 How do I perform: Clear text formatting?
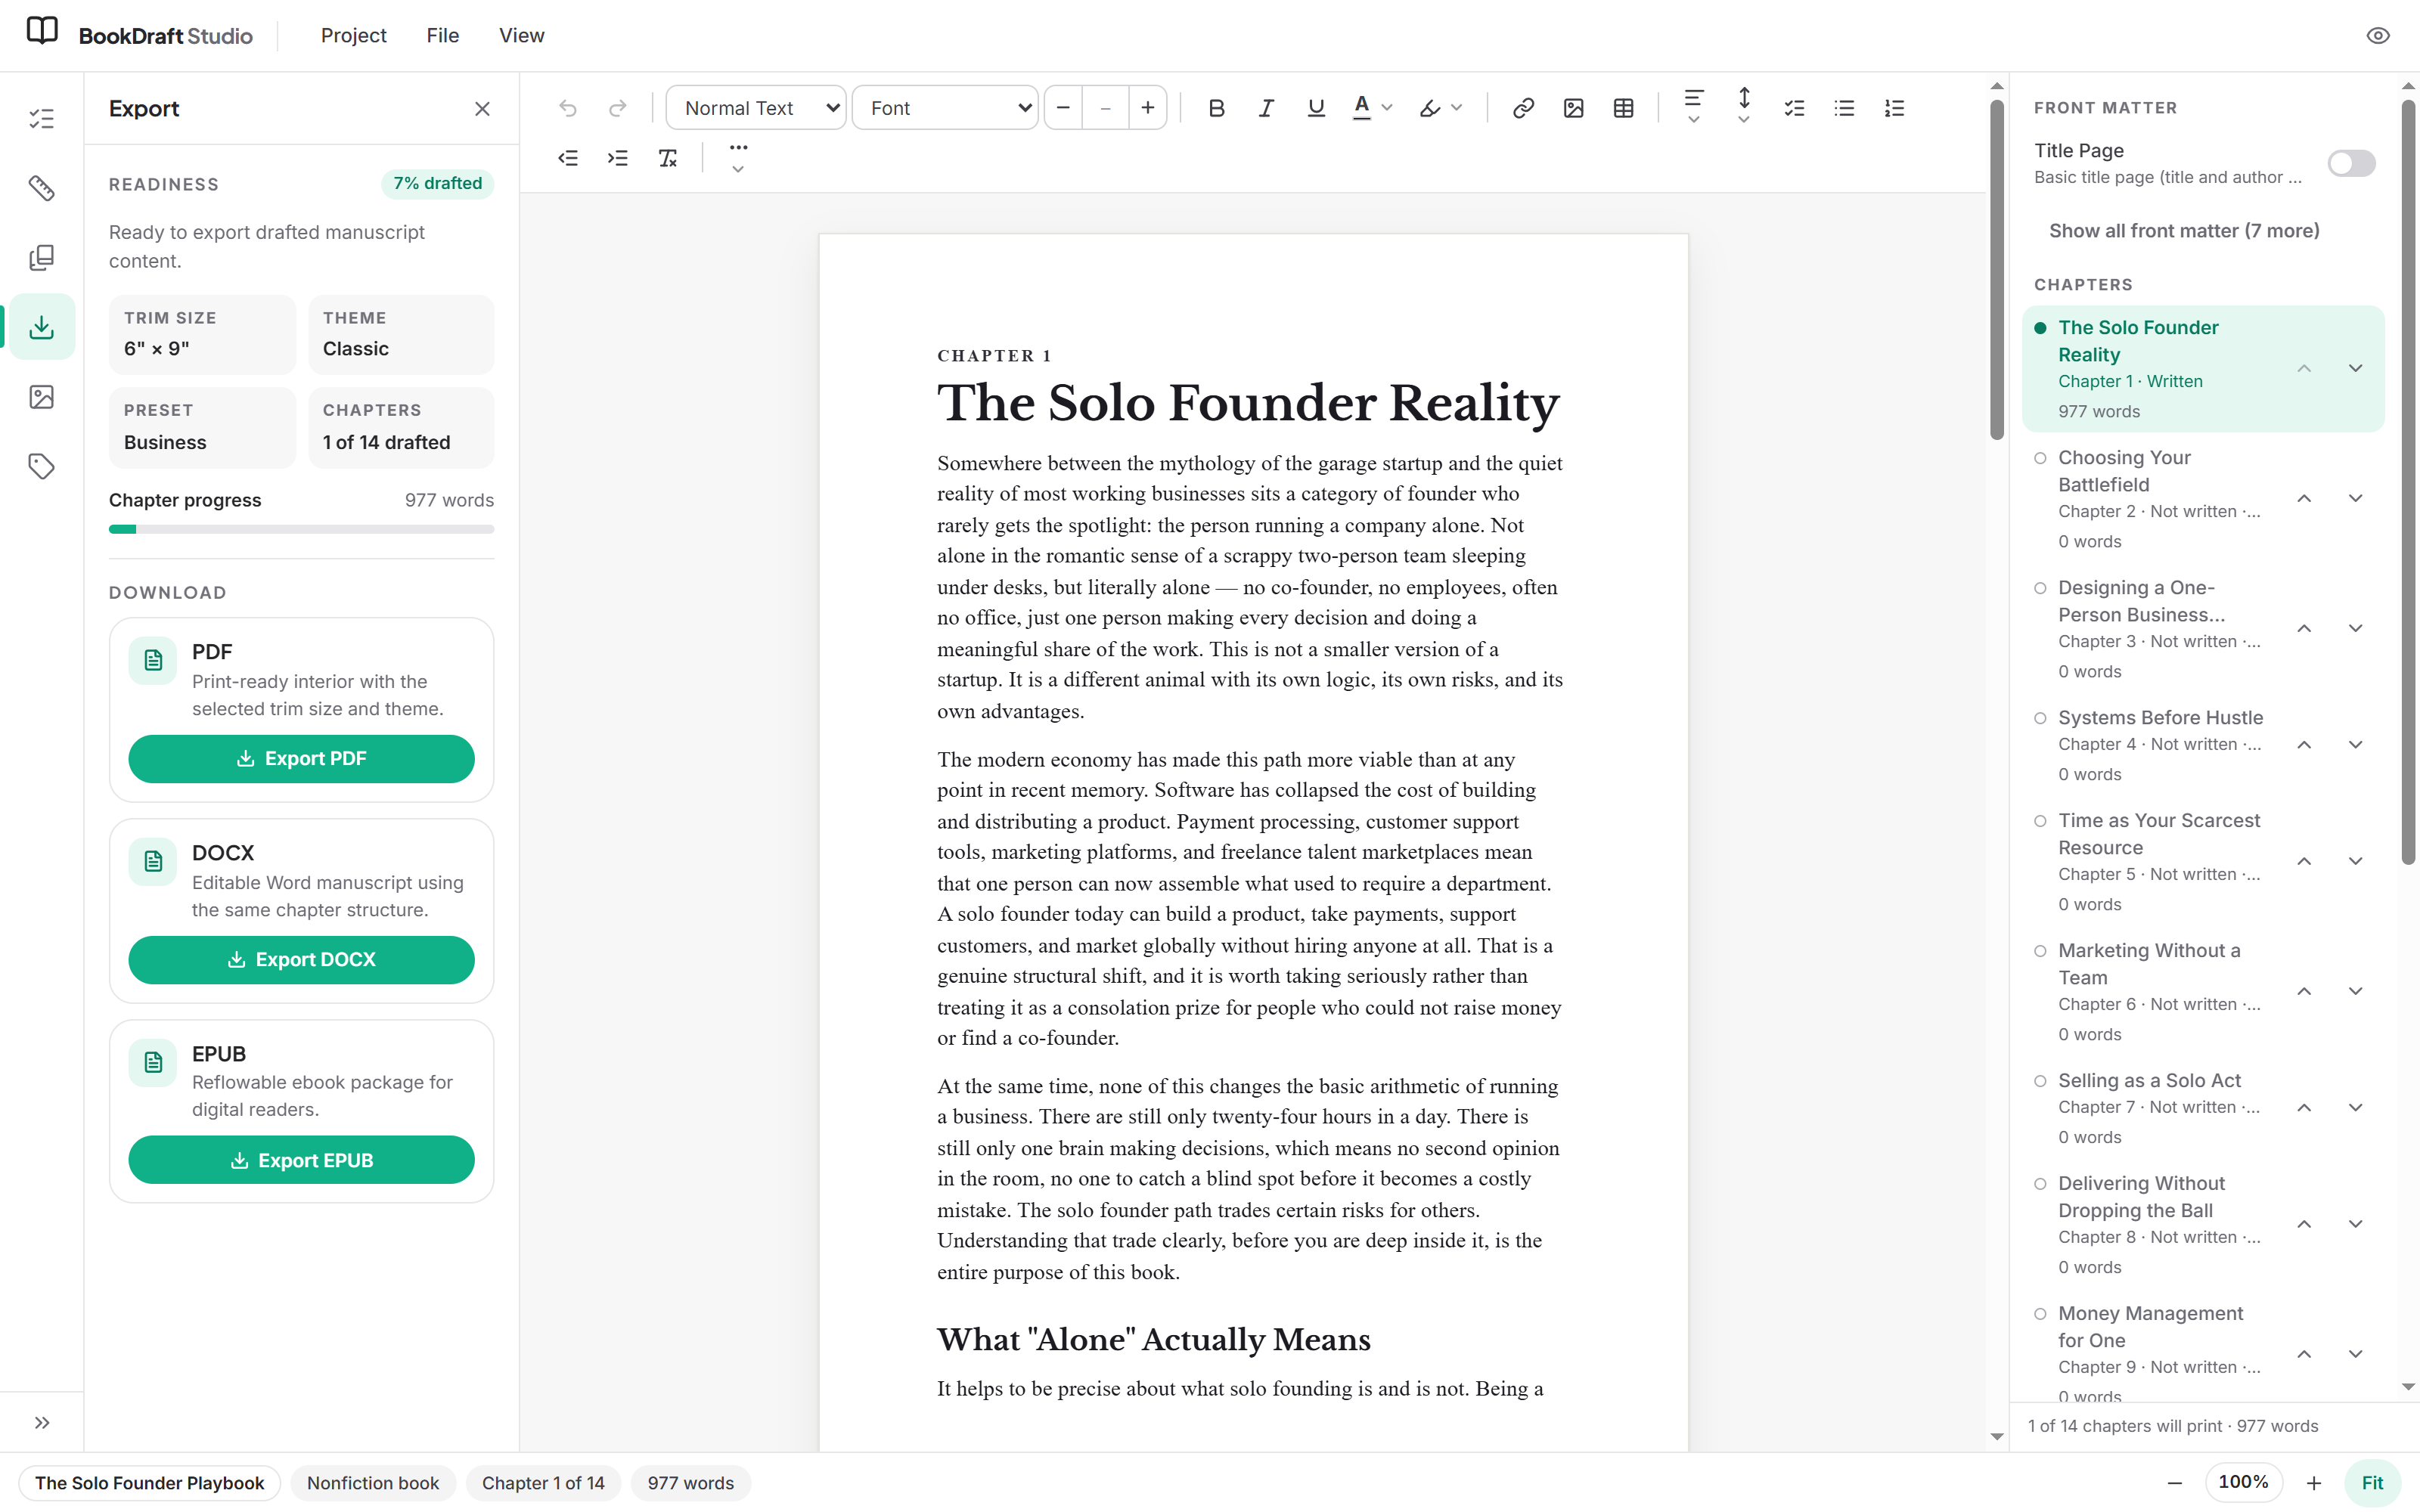click(668, 158)
